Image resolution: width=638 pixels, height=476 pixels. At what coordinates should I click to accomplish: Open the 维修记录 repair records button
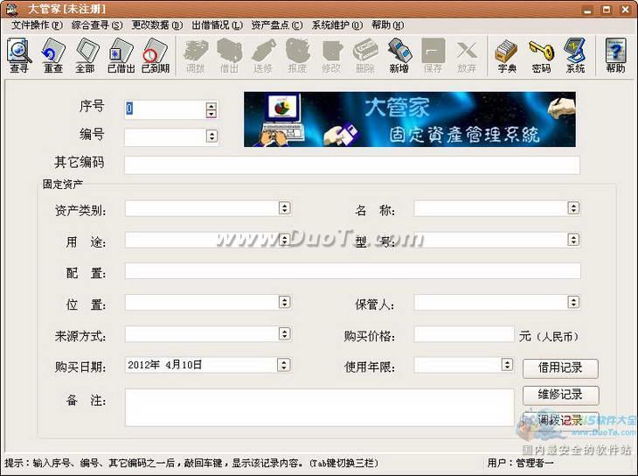pos(560,395)
